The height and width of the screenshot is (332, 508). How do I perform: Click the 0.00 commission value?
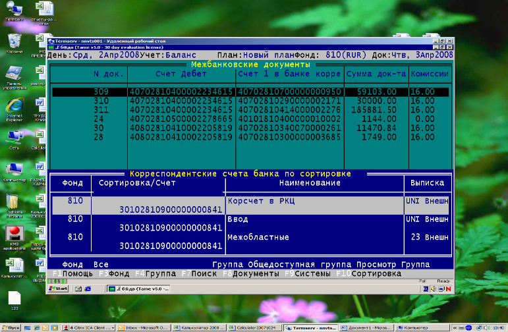tap(425, 119)
